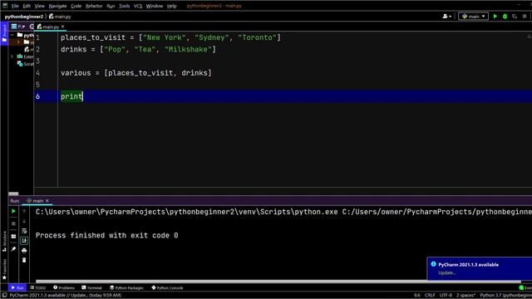Viewport: 532px width, 299px height.
Task: Click the stop square in the top toolbar
Action: pos(525,17)
